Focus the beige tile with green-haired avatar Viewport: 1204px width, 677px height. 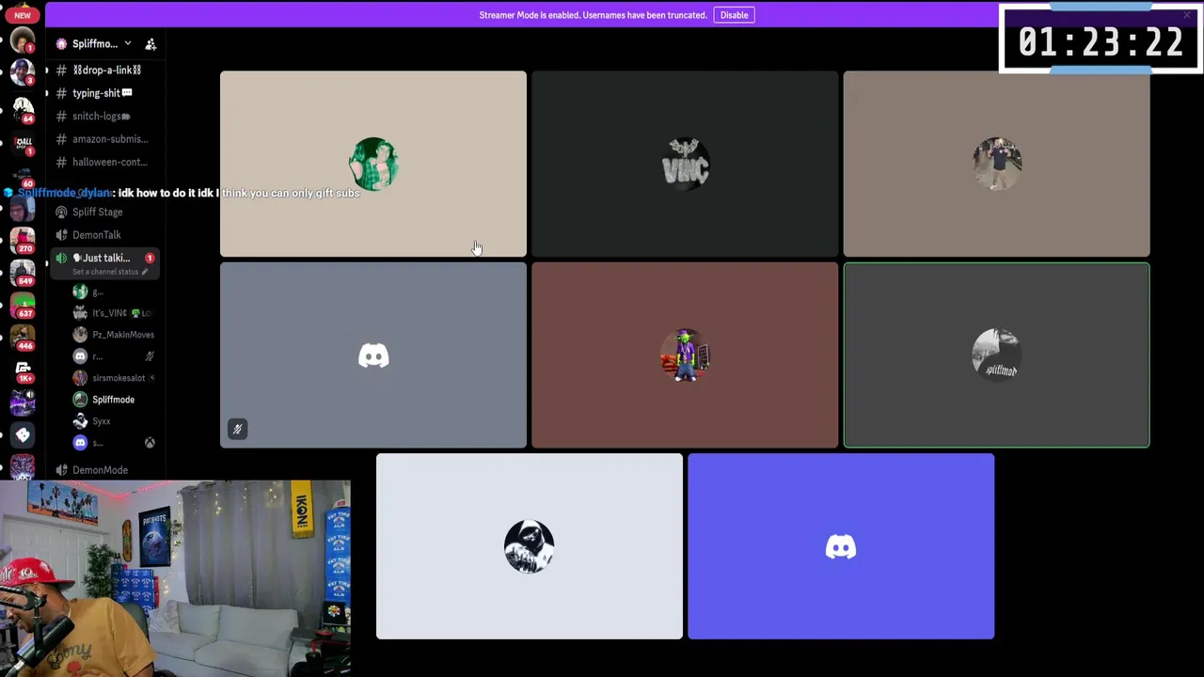(373, 164)
